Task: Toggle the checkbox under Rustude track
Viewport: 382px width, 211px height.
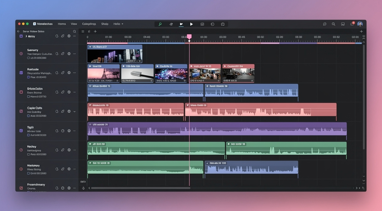Action: tap(28, 77)
